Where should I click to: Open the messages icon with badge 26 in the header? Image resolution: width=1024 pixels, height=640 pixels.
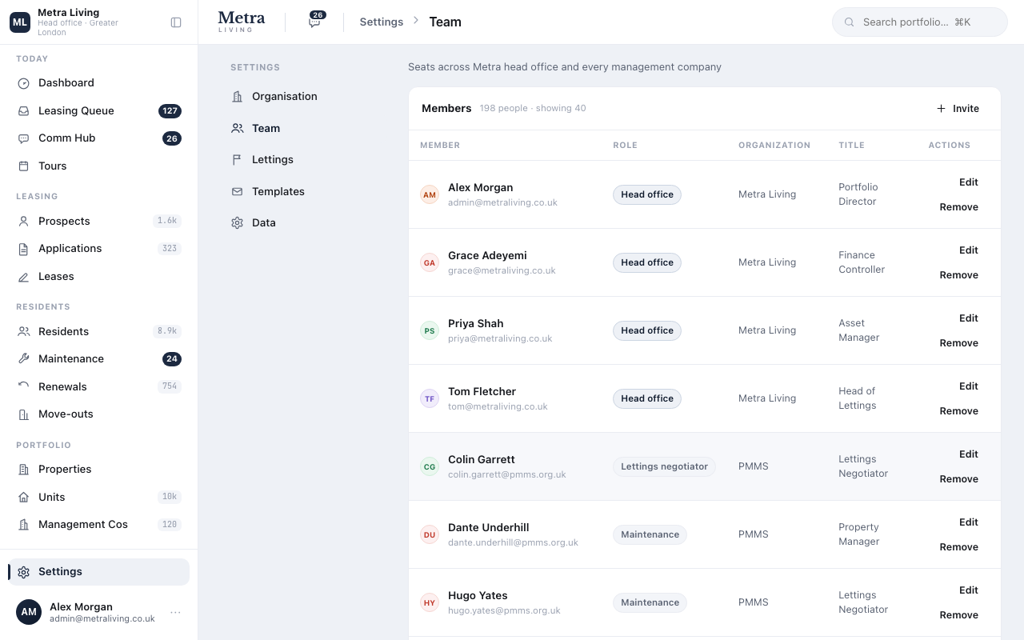click(314, 22)
